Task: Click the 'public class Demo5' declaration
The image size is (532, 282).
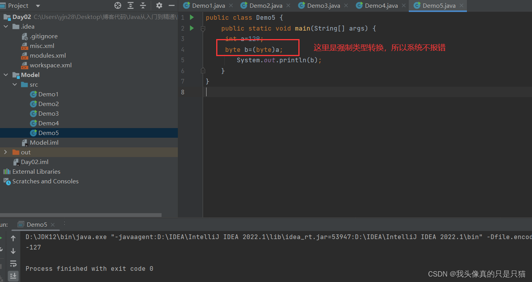Action: [241, 18]
